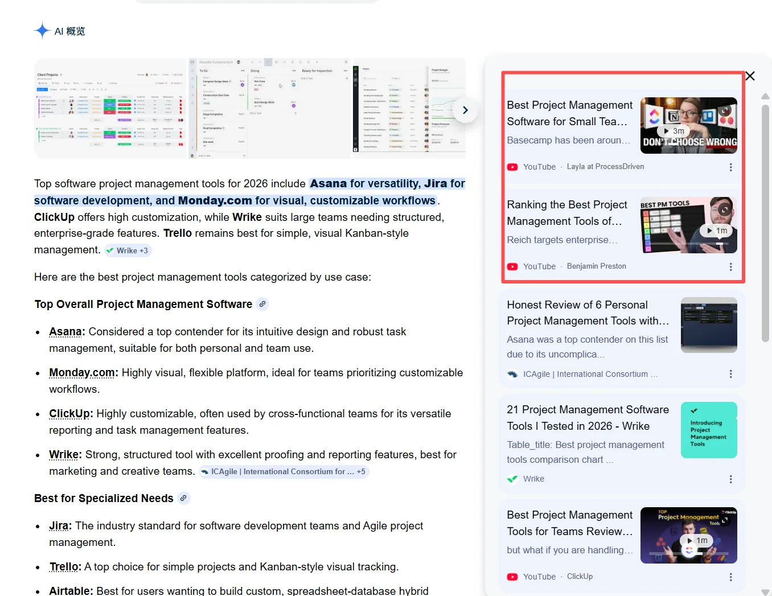Open the Wrike +3 source chip
Screen dimensions: 772x596
[x=128, y=250]
